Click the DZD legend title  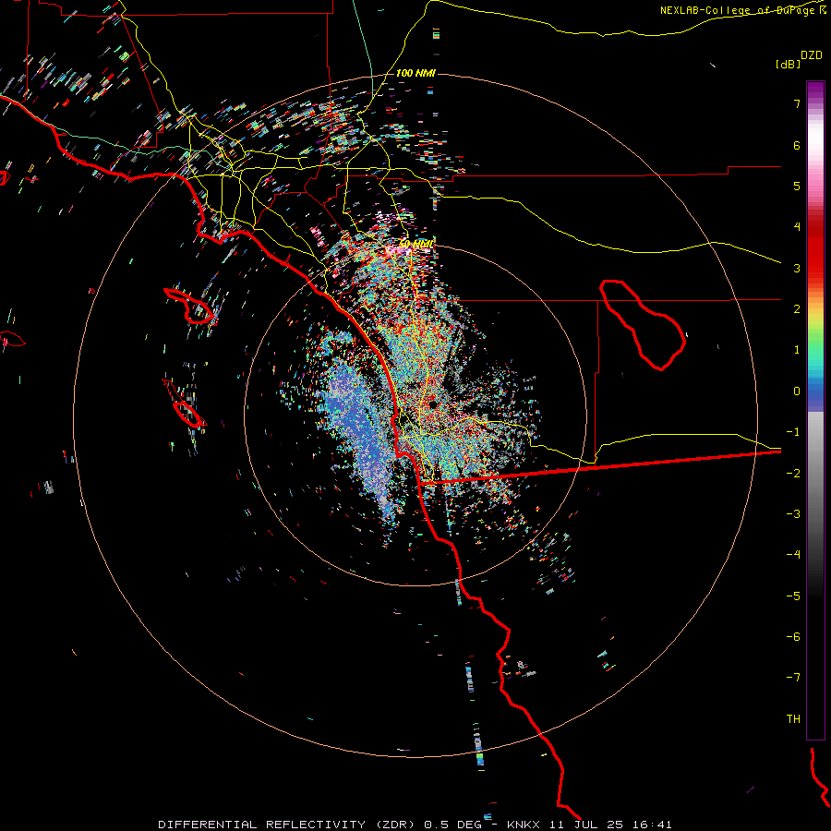click(812, 55)
